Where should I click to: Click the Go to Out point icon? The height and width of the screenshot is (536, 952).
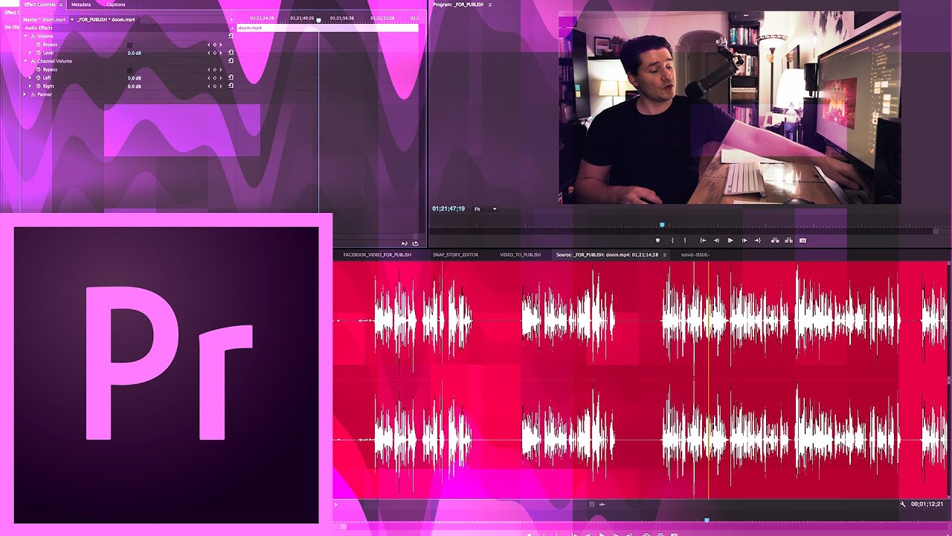point(758,240)
